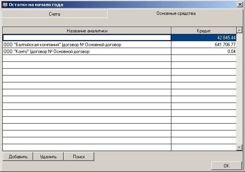
Task: Open search with the Поиск button
Action: click(x=79, y=157)
